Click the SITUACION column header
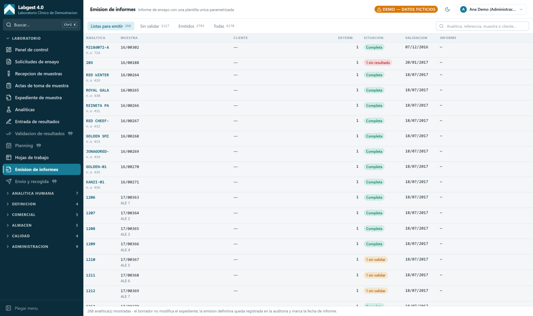This screenshot has height=316, width=533. 373,38
